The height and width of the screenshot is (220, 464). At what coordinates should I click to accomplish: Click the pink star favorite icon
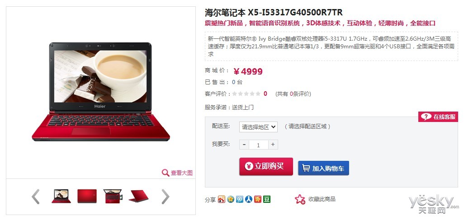300,199
